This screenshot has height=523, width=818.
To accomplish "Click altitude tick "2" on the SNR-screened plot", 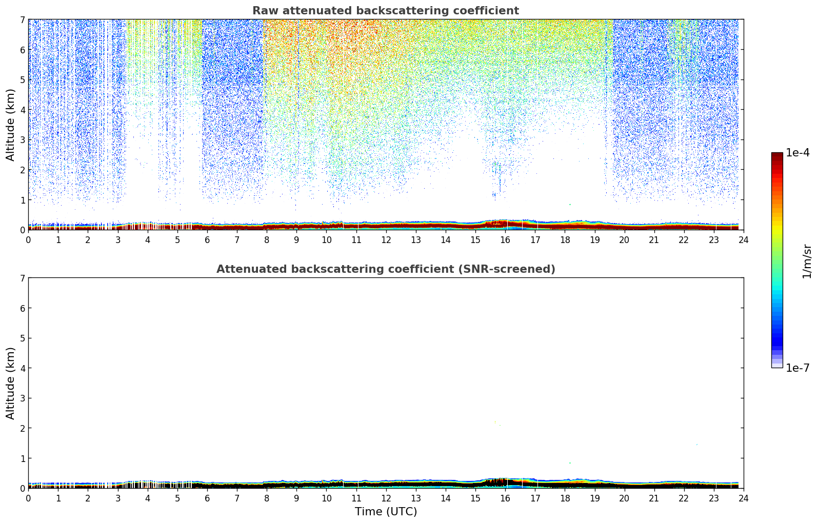I will (x=22, y=428).
